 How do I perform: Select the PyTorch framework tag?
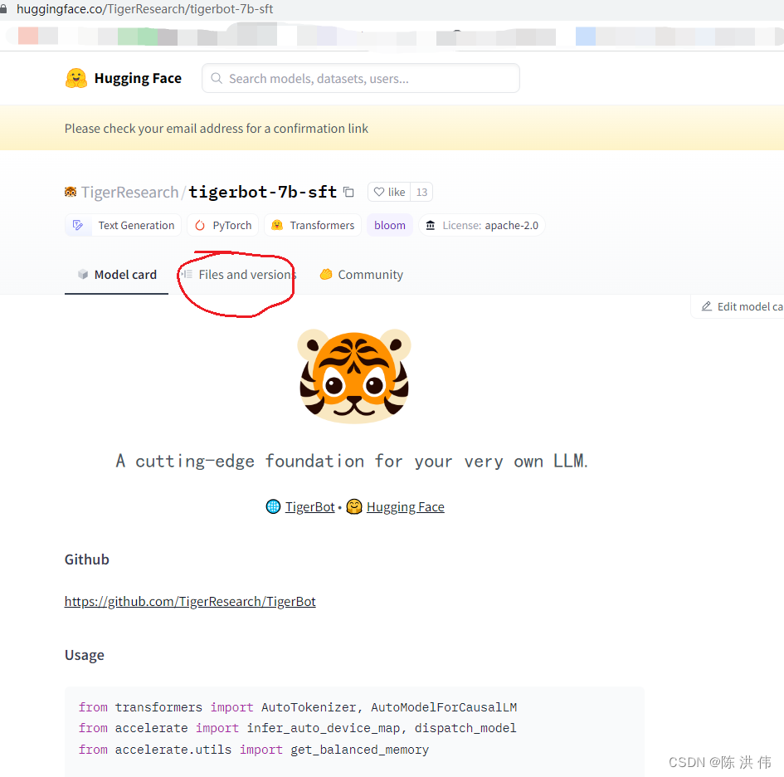(222, 225)
